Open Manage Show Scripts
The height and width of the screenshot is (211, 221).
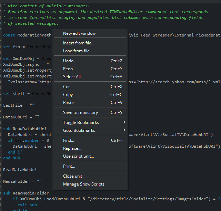coord(83,184)
